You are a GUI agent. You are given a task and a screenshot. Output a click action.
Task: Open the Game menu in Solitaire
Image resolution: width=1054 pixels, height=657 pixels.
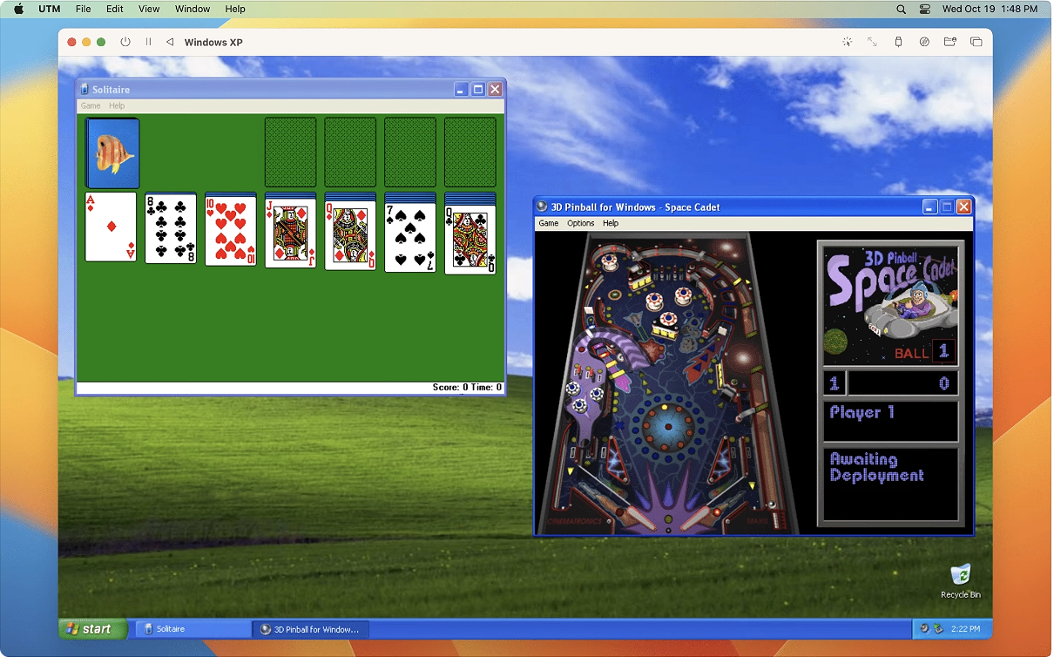(91, 105)
